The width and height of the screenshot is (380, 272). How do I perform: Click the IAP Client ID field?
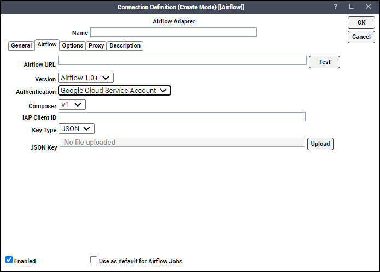182,117
